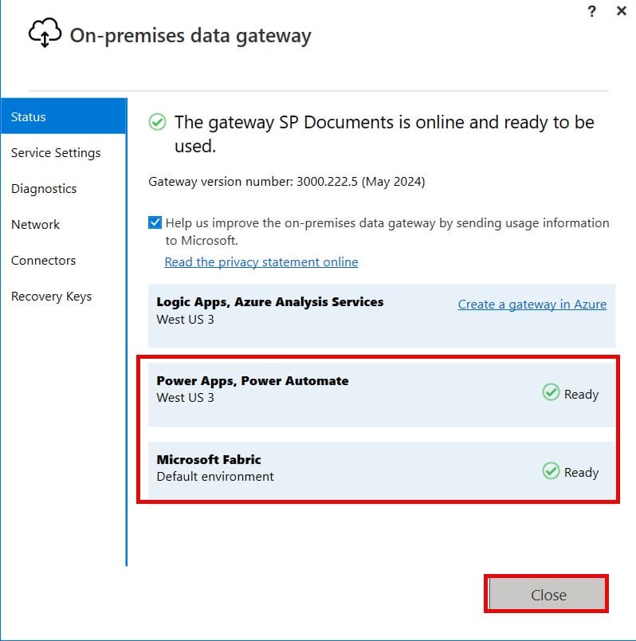636x641 pixels.
Task: Click the On-premises data gateway title
Action: 190,36
